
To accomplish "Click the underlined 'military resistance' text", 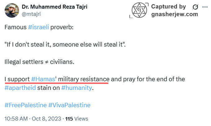I will tap(83, 79).
